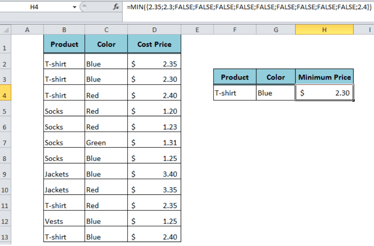Select the Red cell in row 4
This screenshot has width=374, height=246.
click(x=106, y=92)
